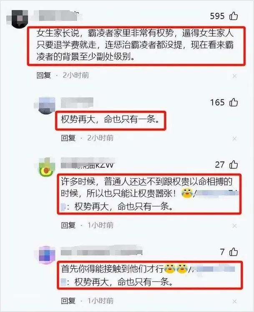Open the blurred username above 权势再大 reply
The width and height of the screenshot is (254, 312).
[x=77, y=103]
